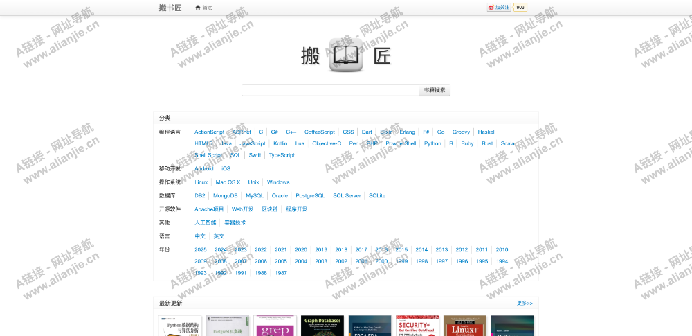Open the SQL Server category
The image size is (692, 336).
point(347,195)
